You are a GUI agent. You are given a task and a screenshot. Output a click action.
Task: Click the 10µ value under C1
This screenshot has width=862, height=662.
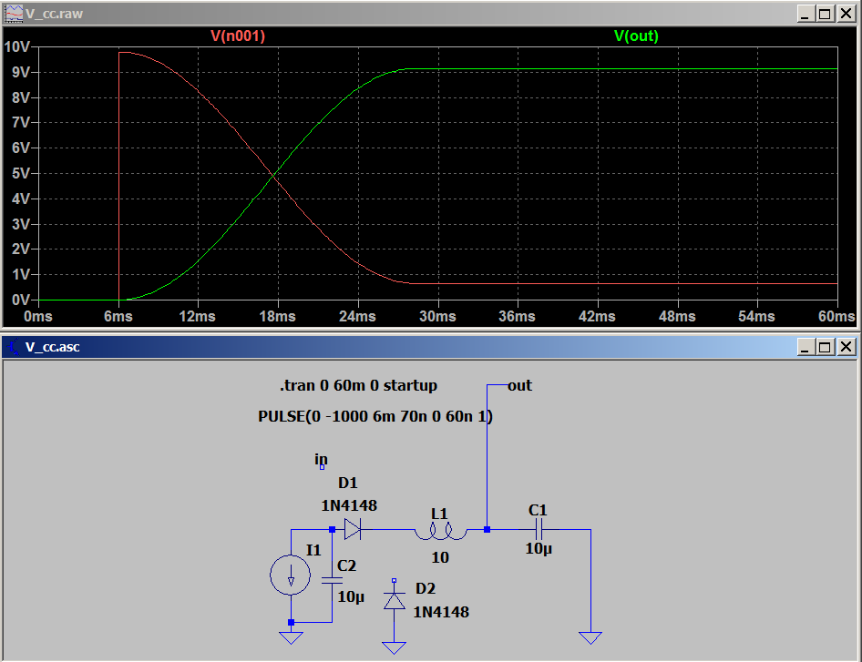pos(538,549)
